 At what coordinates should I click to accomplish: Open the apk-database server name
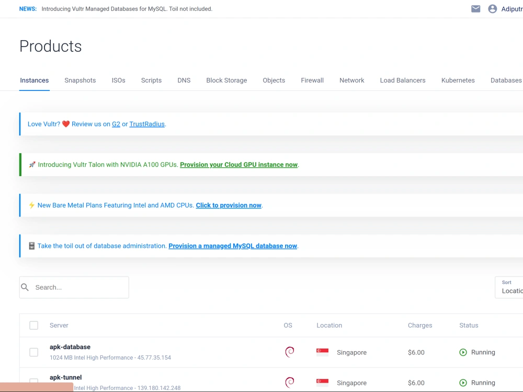[70, 347]
